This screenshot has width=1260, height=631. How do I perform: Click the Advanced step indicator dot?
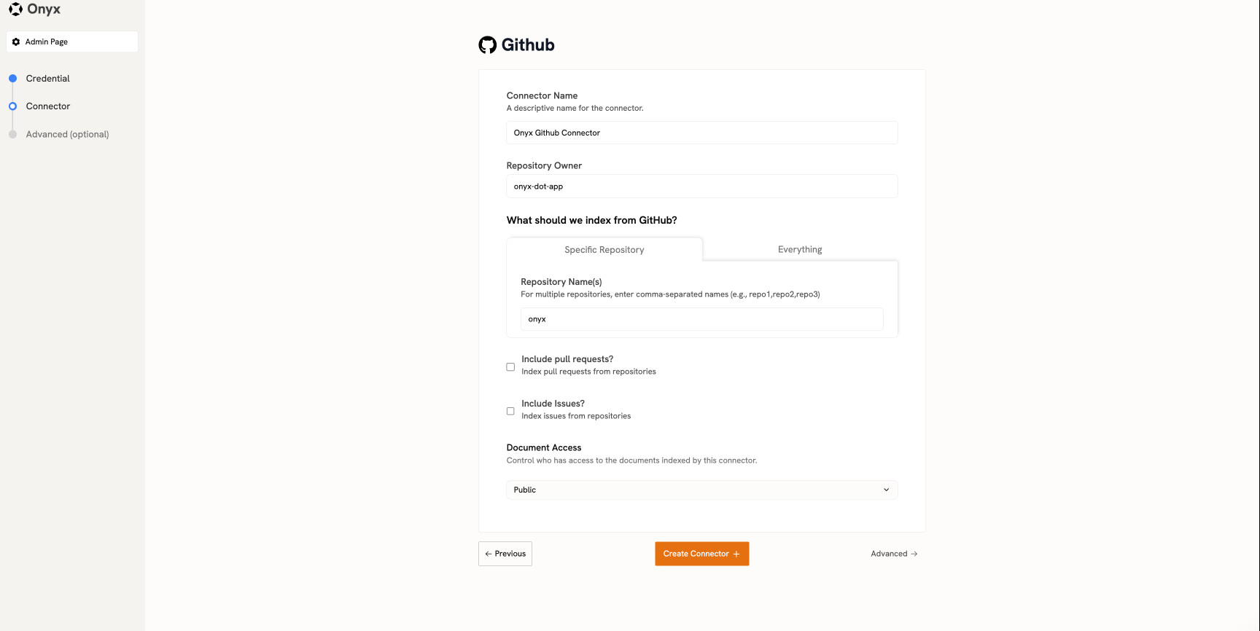tap(12, 134)
